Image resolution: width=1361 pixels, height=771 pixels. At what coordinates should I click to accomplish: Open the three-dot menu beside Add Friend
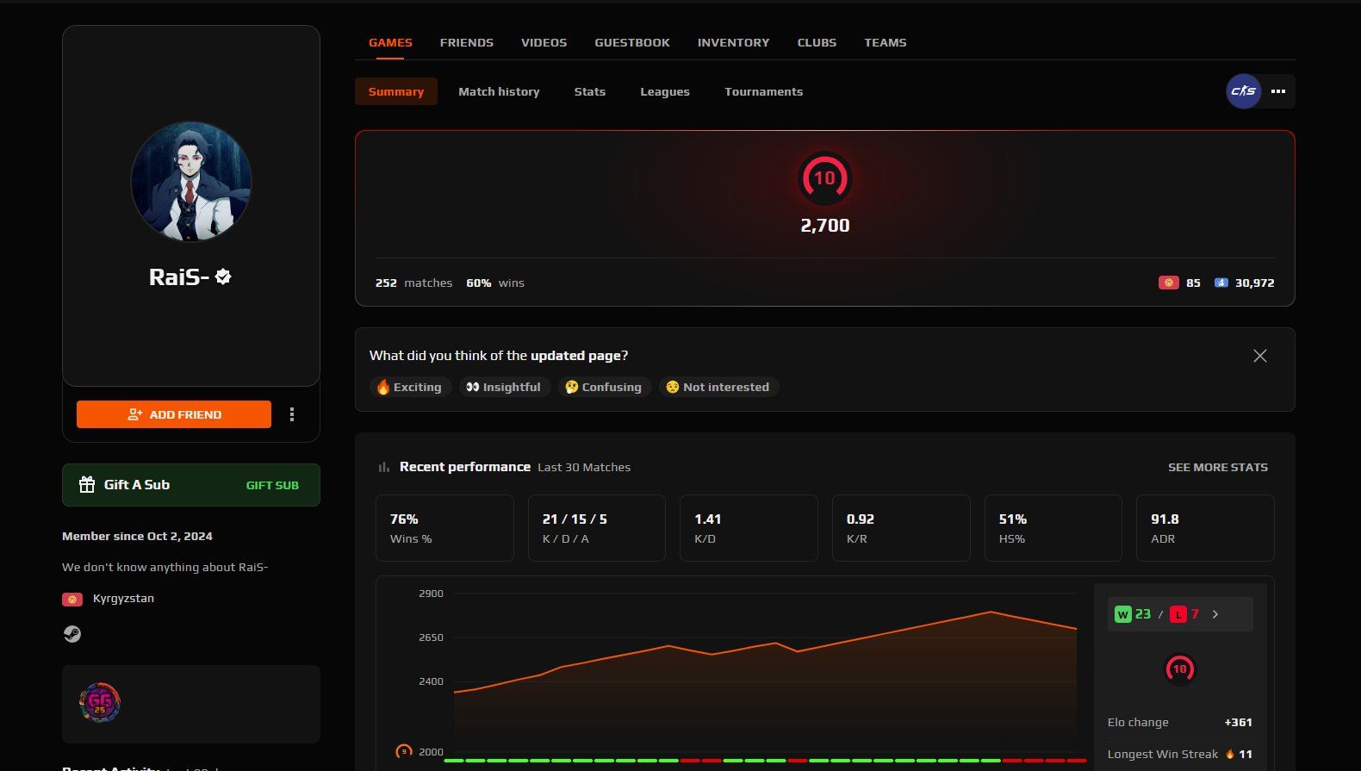292,414
